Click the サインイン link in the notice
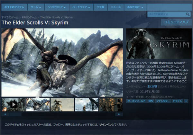Screen dimensions: 193x135 click(x=106, y=125)
